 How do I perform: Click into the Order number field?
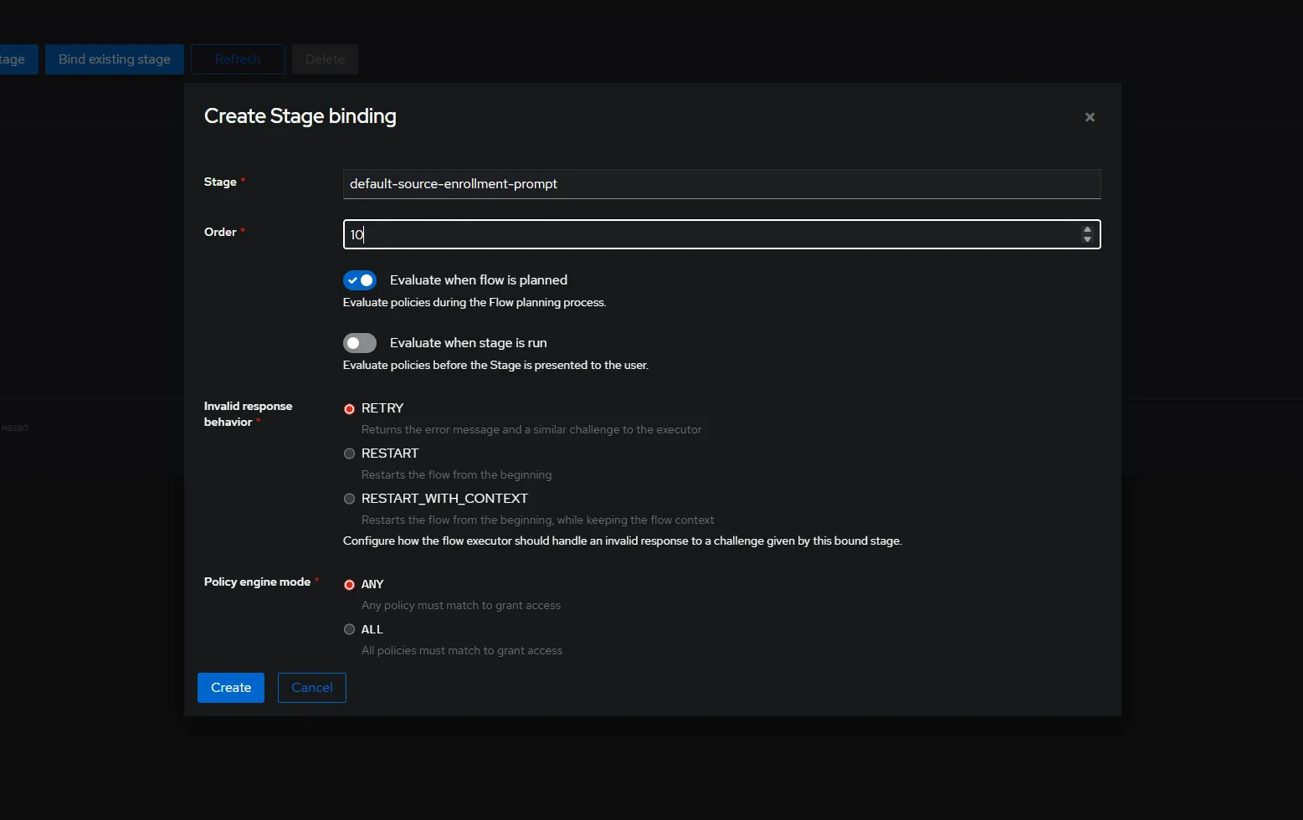pyautogui.click(x=711, y=234)
